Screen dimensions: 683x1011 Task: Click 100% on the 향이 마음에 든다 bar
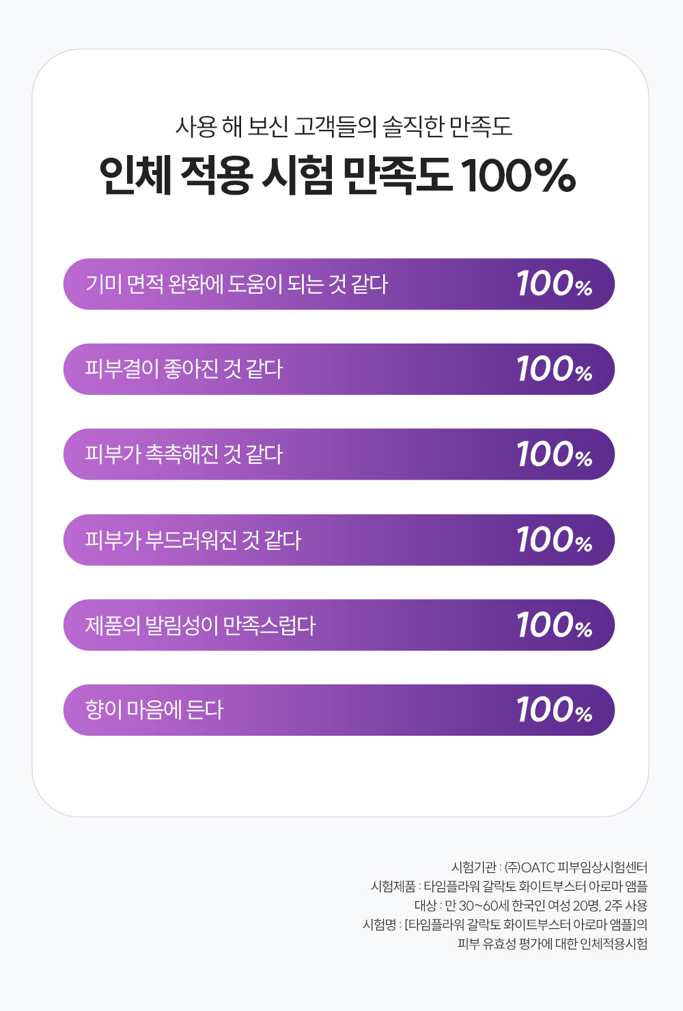pyautogui.click(x=554, y=710)
